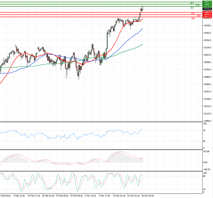Click the 24 Feb 09:16 date label
Image resolution: width=213 pixels, height=198 pixels.
[x=77, y=196]
